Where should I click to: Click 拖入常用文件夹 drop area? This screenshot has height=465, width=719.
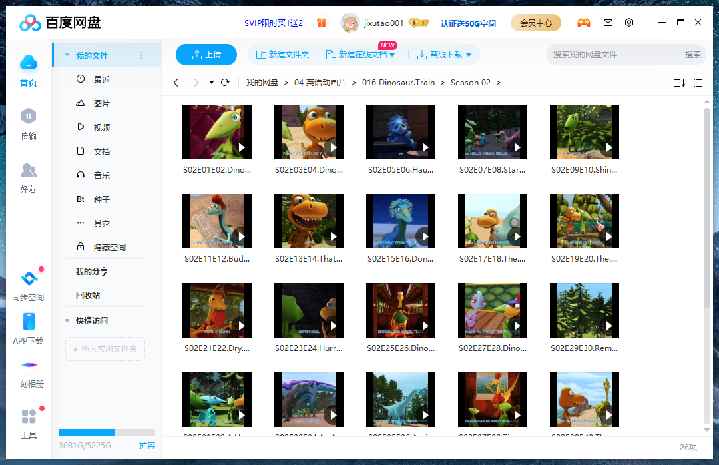[105, 349]
